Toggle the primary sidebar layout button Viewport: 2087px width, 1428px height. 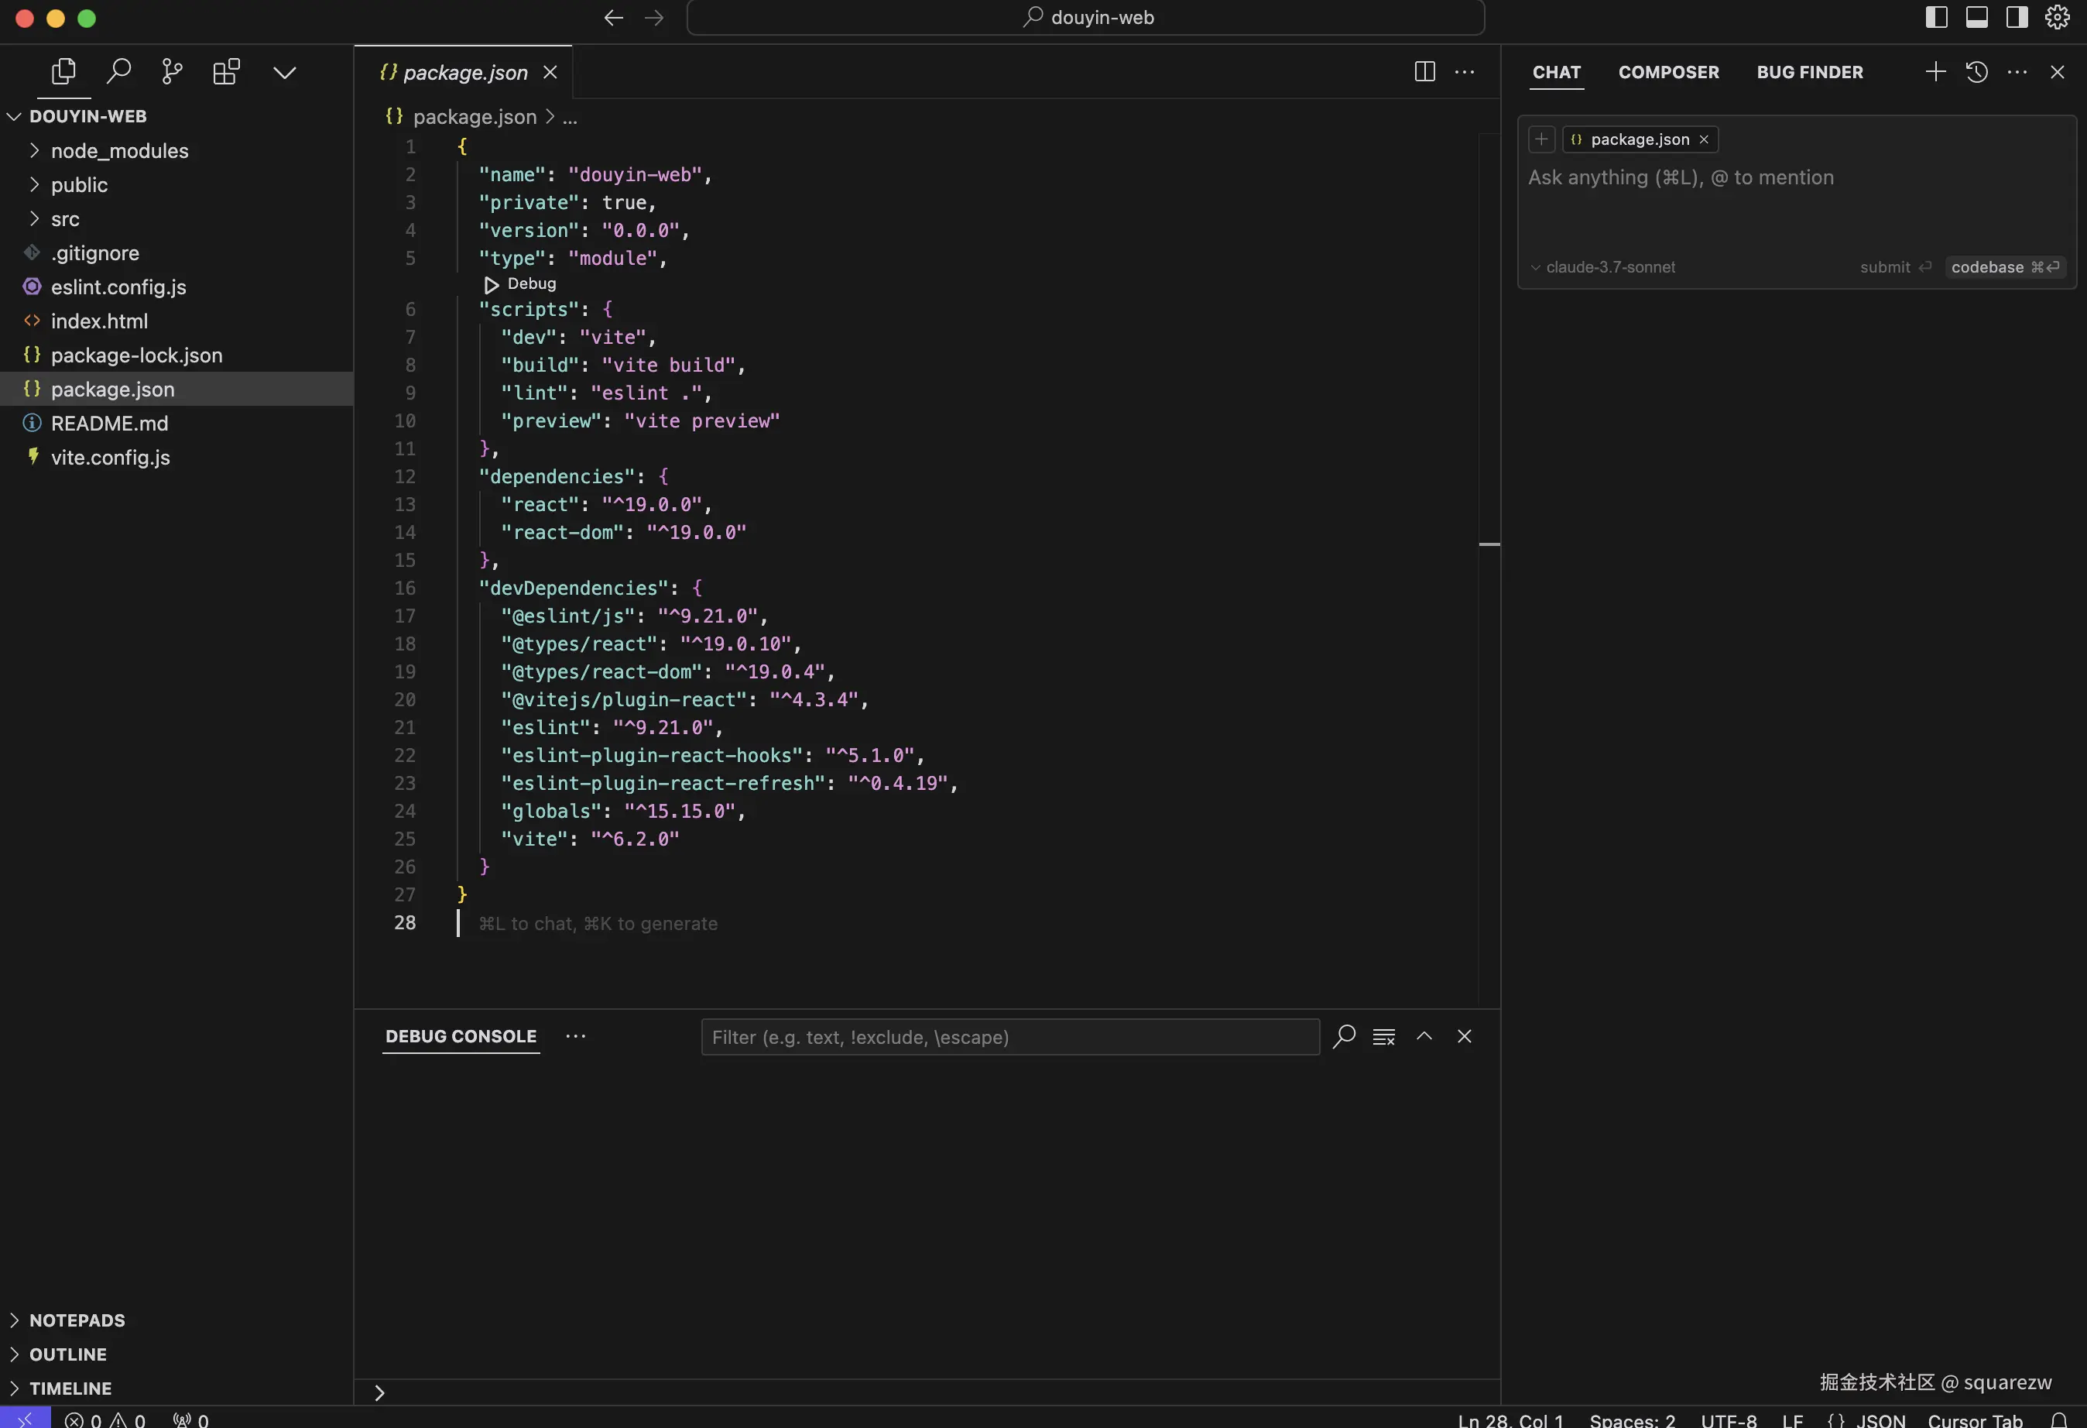[x=1936, y=17]
